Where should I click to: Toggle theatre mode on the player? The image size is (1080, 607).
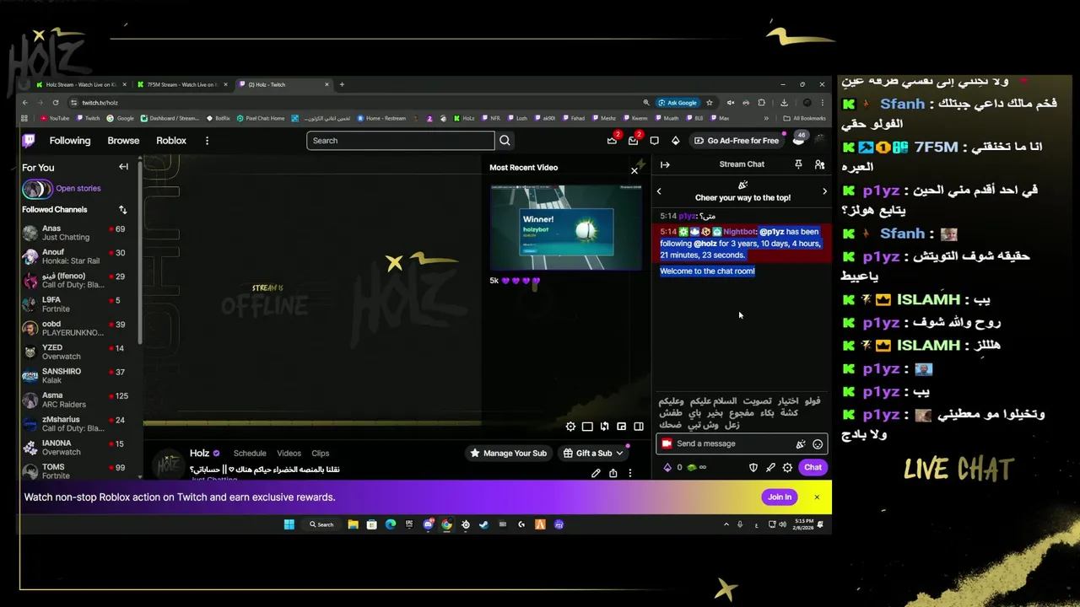pos(587,427)
